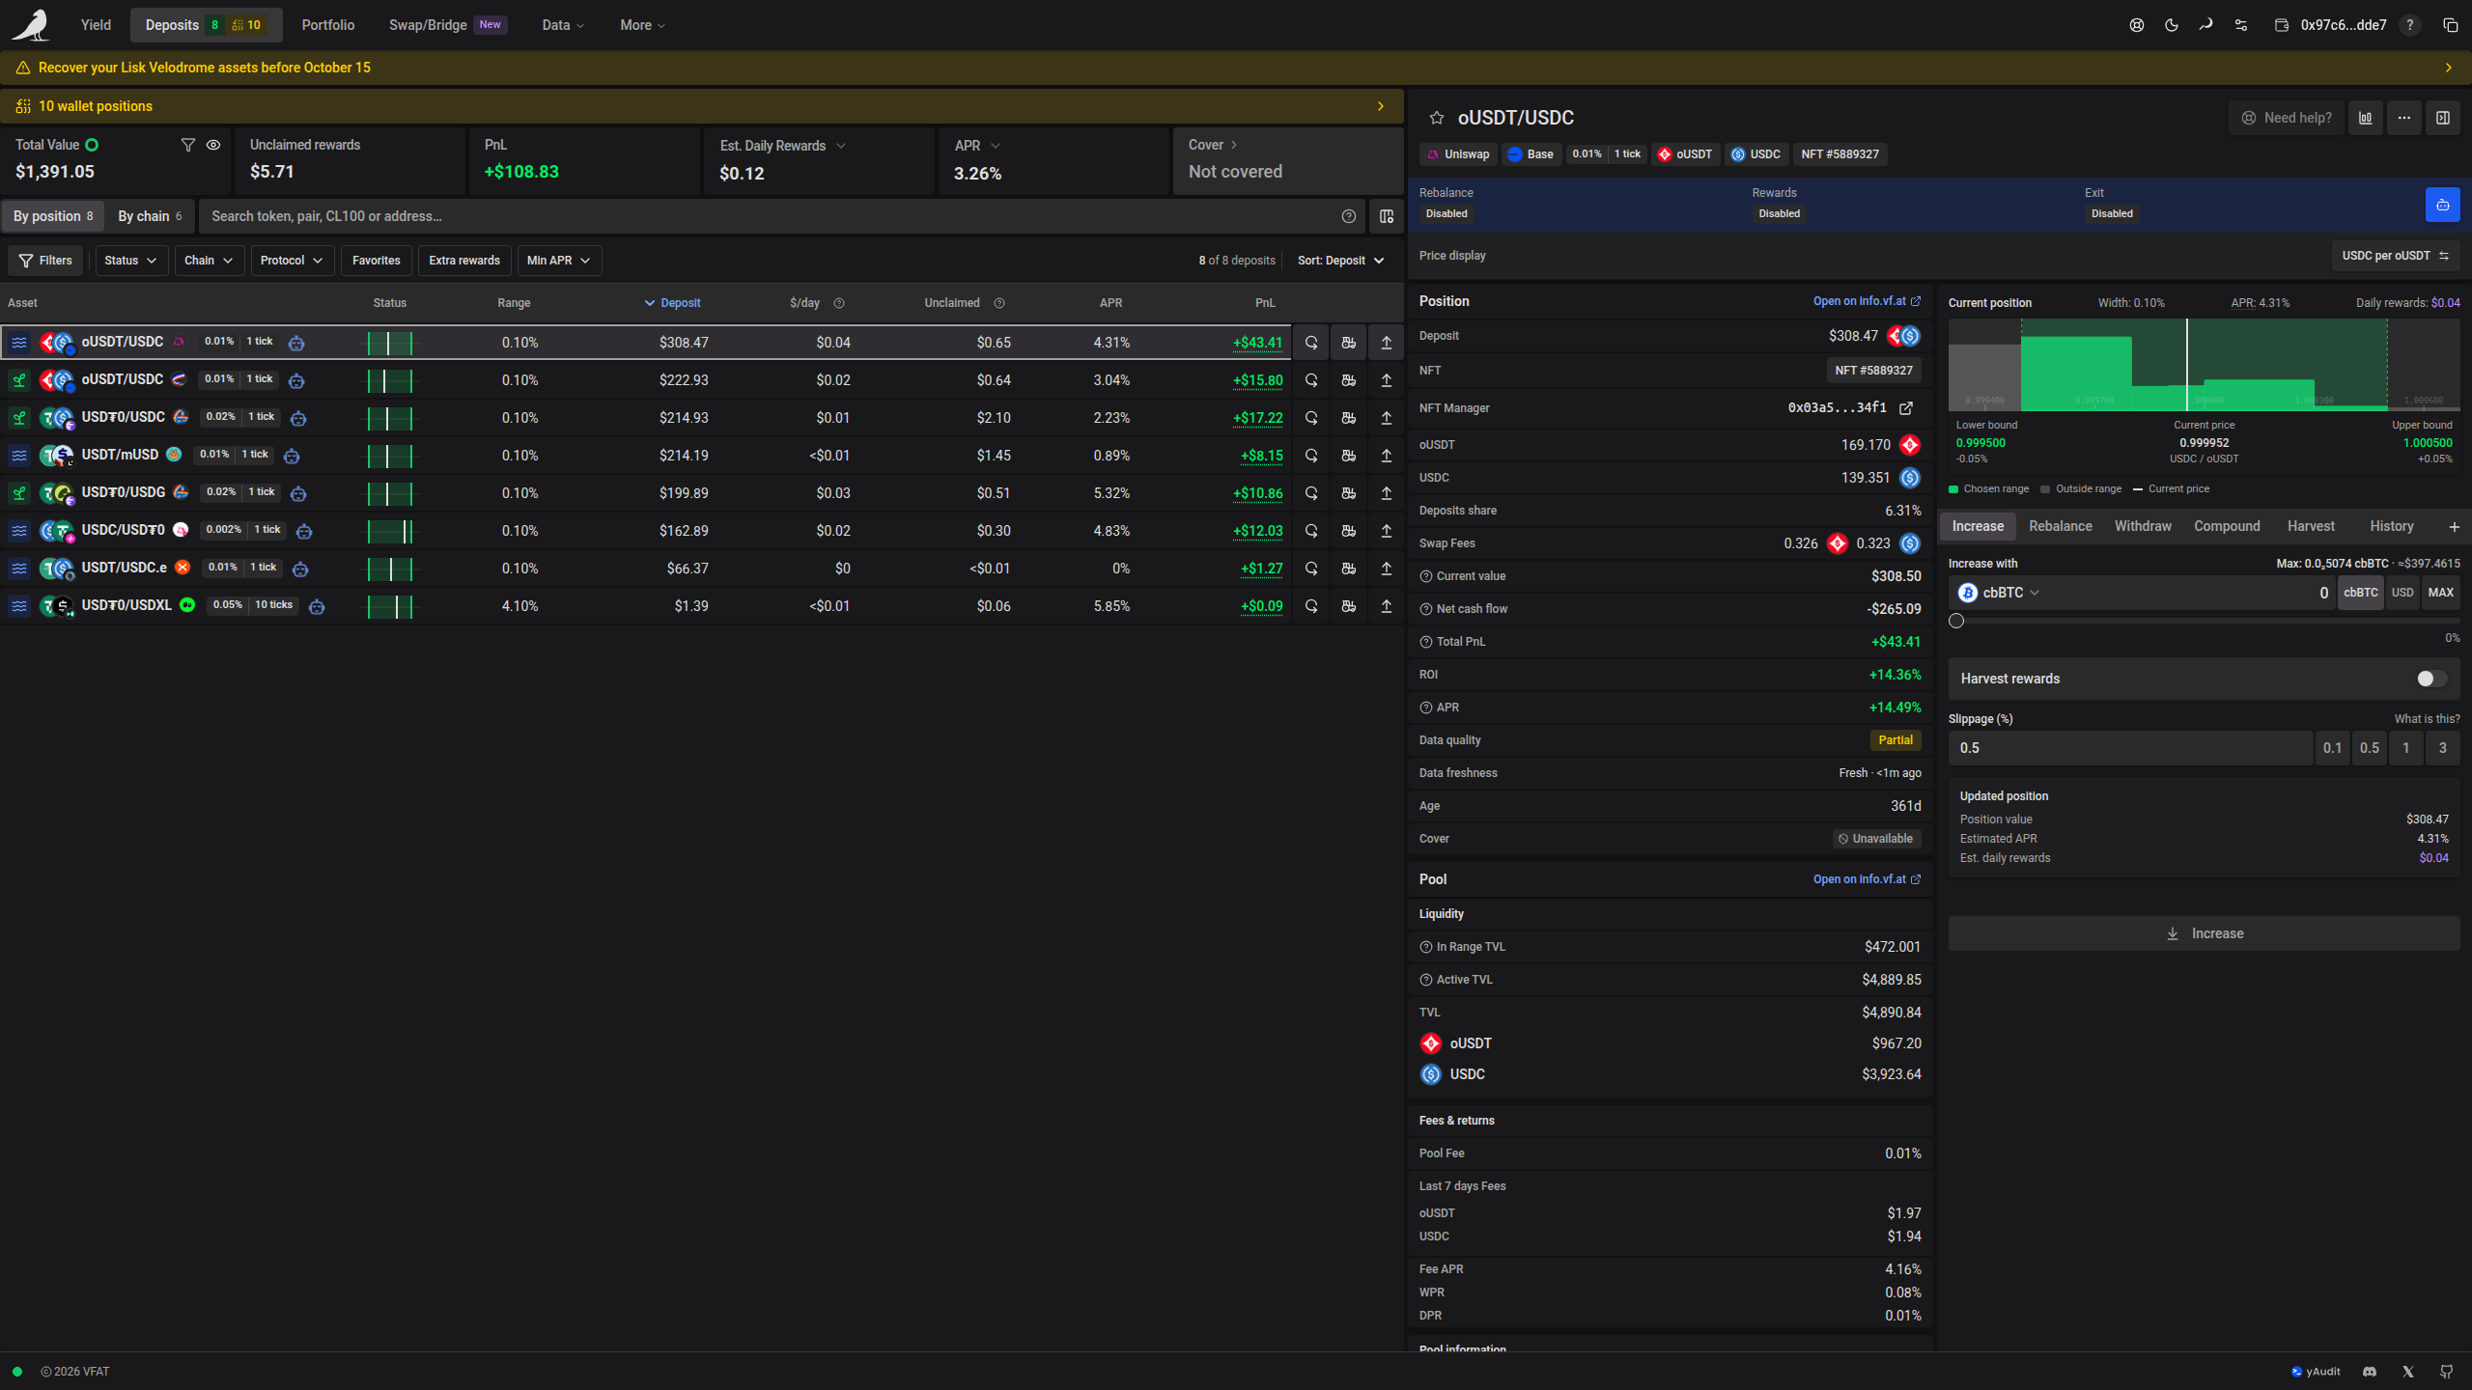The height and width of the screenshot is (1390, 2472).
Task: Open wallet 0x97c6...dde7 menu
Action: click(x=2331, y=25)
